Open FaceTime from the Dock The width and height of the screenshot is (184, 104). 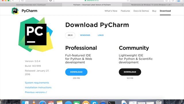point(77,103)
